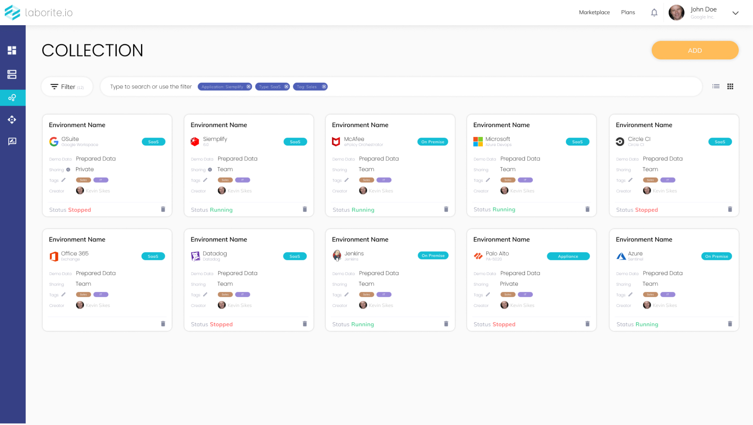Edit tags on the McAfee card
The height and width of the screenshot is (425, 753).
tap(347, 180)
